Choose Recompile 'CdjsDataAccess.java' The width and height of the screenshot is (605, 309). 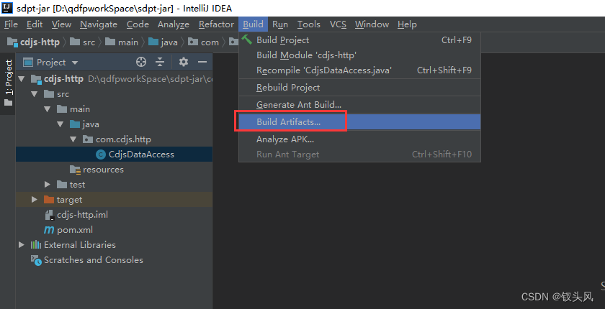tap(359, 70)
